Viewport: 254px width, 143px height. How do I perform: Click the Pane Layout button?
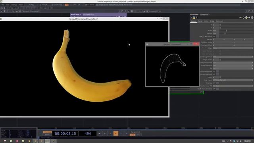pos(14,8)
